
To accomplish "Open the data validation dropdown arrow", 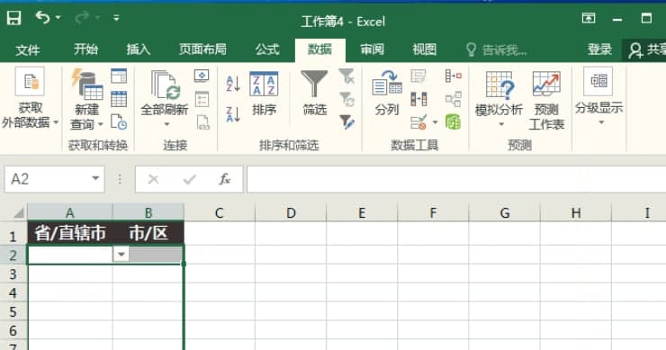I will point(435,122).
